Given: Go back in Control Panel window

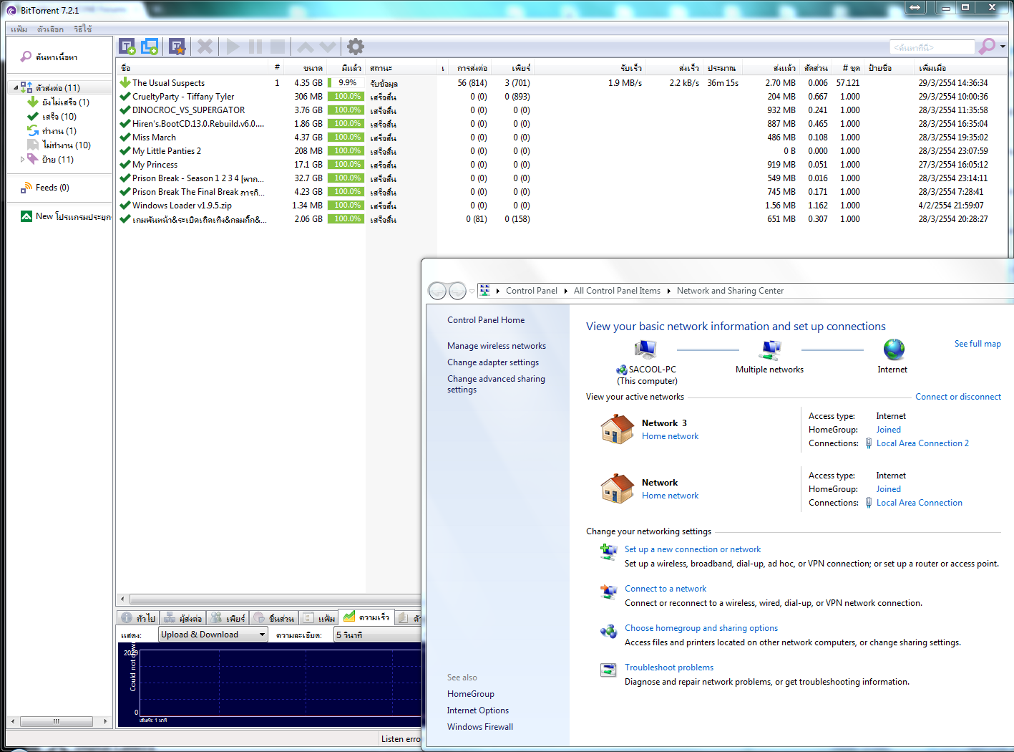Looking at the screenshot, I should tap(437, 291).
